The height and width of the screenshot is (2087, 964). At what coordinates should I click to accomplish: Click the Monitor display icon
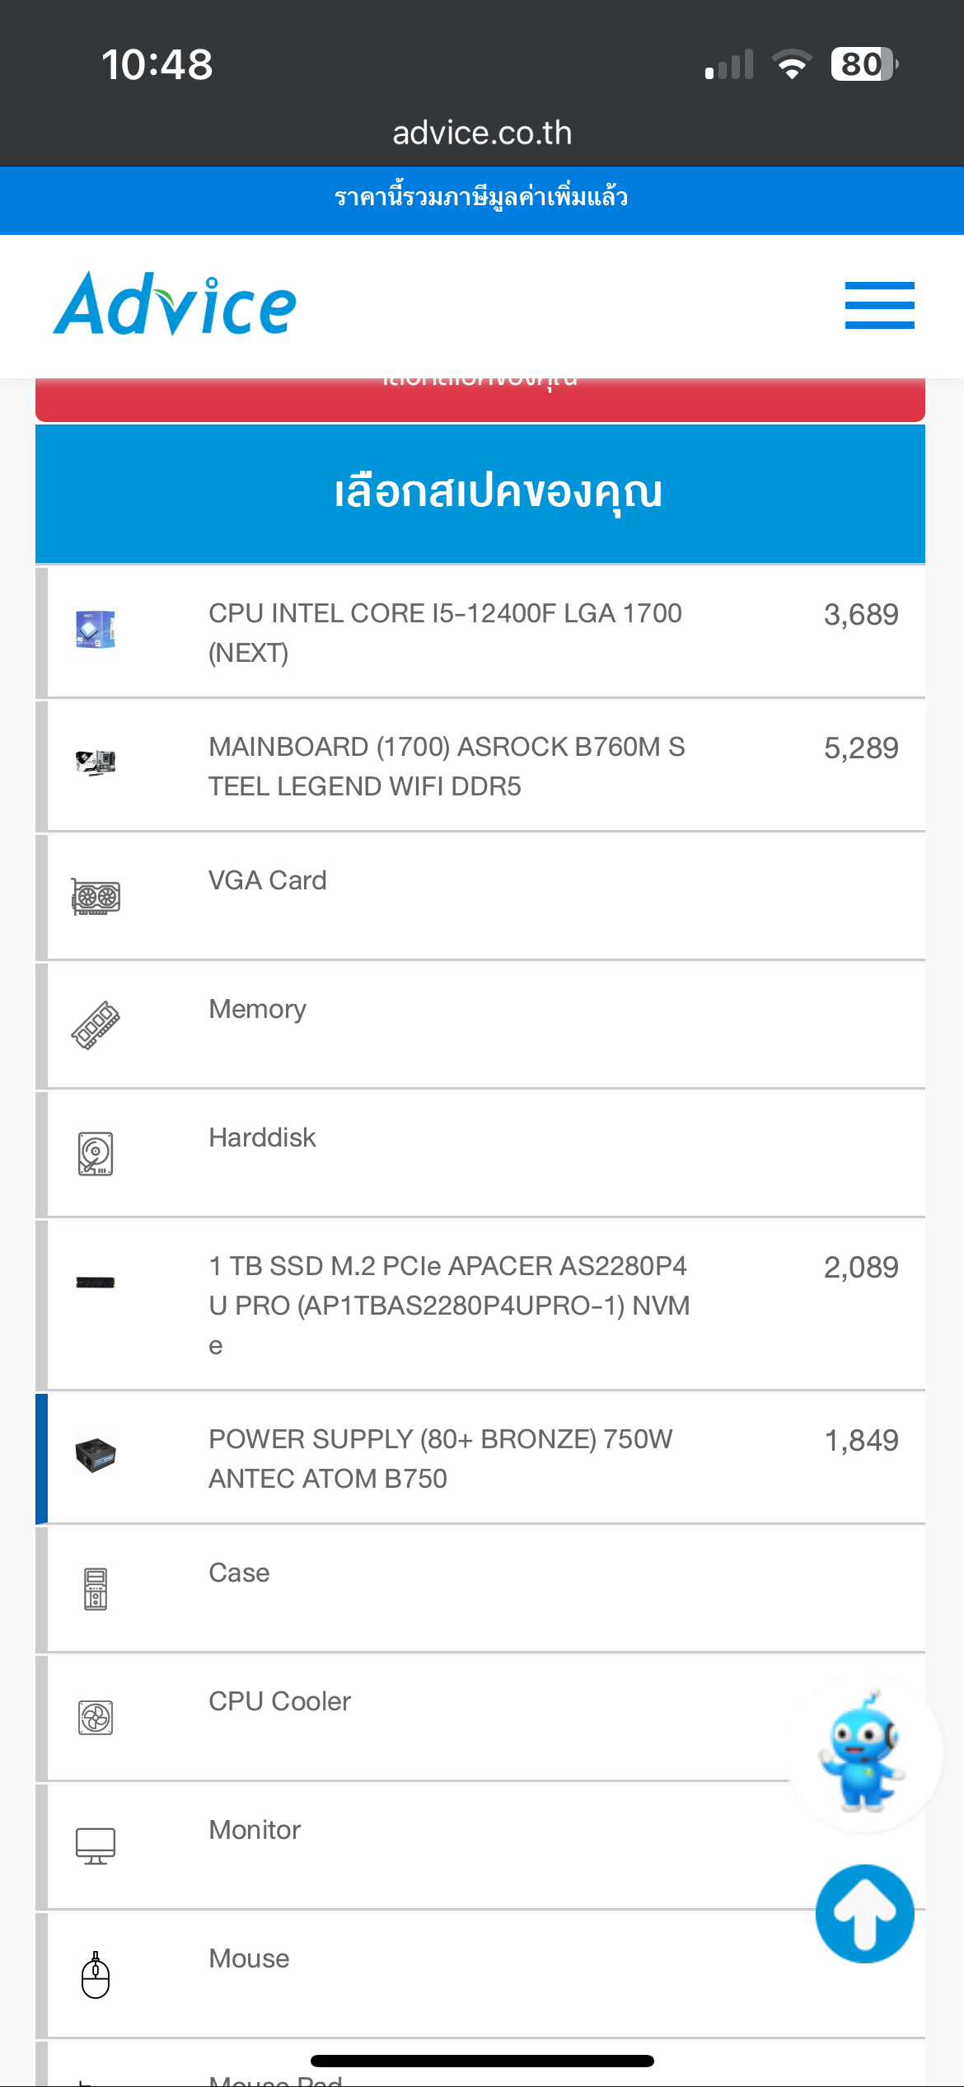96,1846
